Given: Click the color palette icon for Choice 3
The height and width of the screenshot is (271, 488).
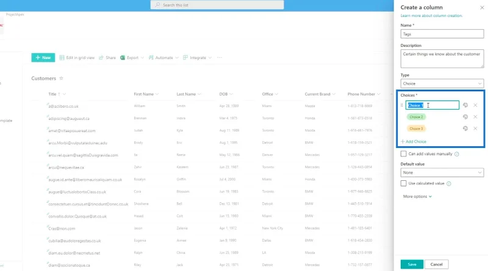Looking at the screenshot, I should tap(465, 128).
